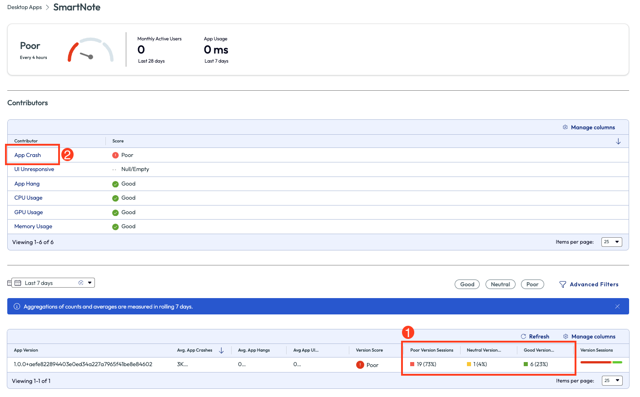Toggle the Poor score filter
Viewport: 640px width, 397px height.
point(532,284)
